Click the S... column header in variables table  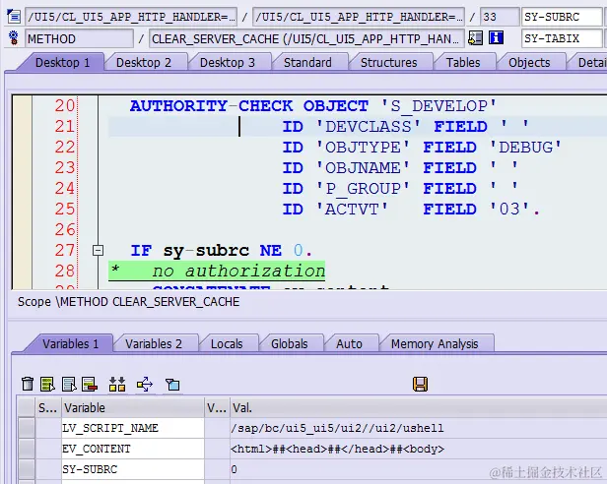coord(47,407)
